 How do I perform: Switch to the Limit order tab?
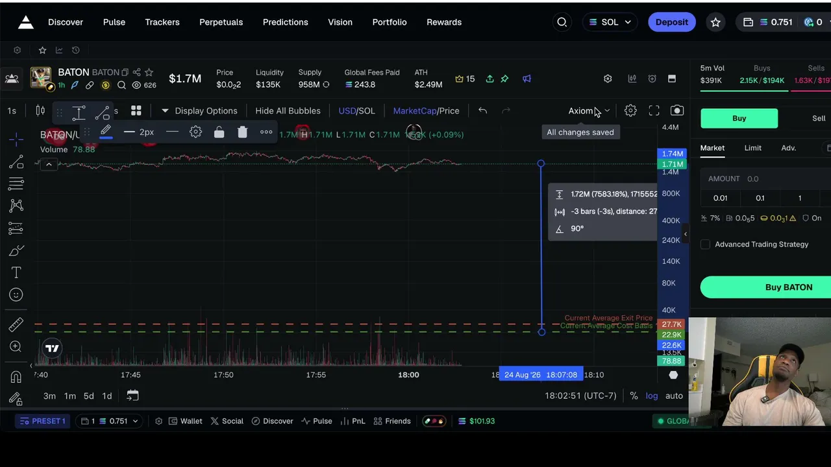(x=753, y=148)
